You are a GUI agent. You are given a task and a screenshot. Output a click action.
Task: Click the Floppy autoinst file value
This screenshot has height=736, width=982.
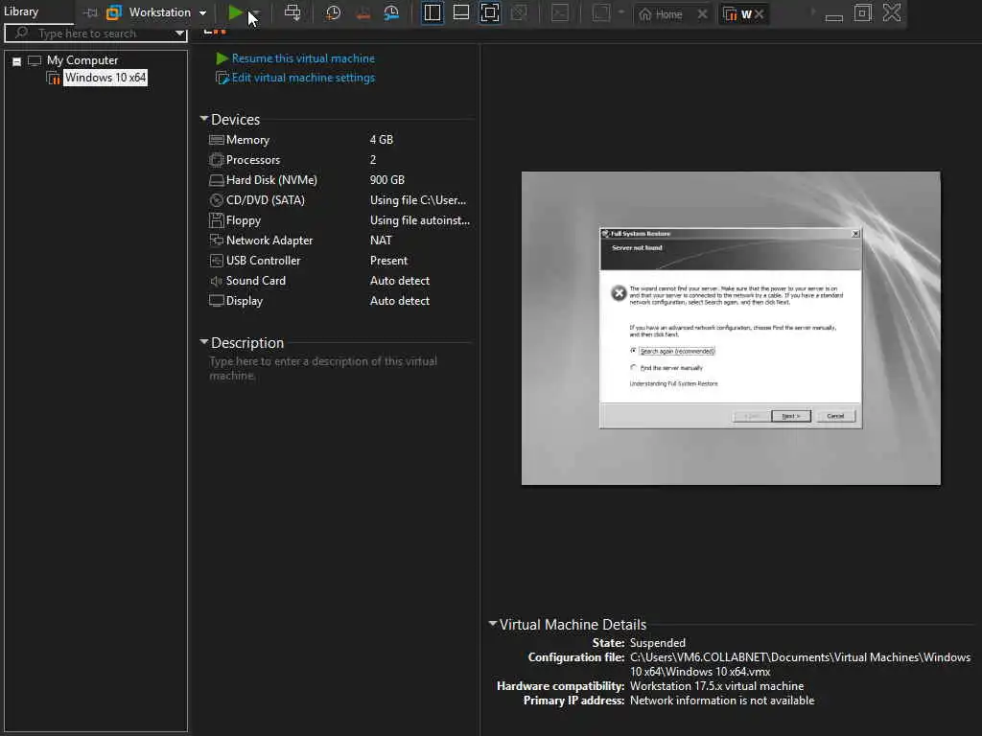(420, 220)
